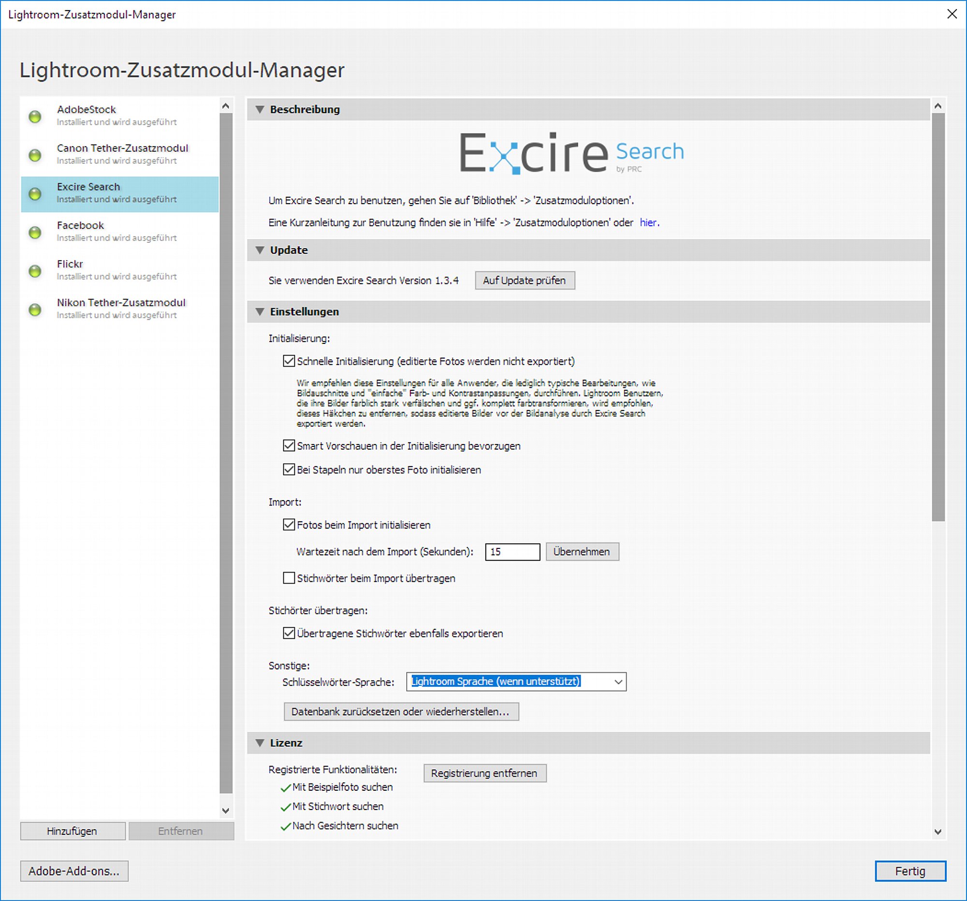The width and height of the screenshot is (967, 901).
Task: Click Auf Update prüfen button
Action: click(x=525, y=281)
